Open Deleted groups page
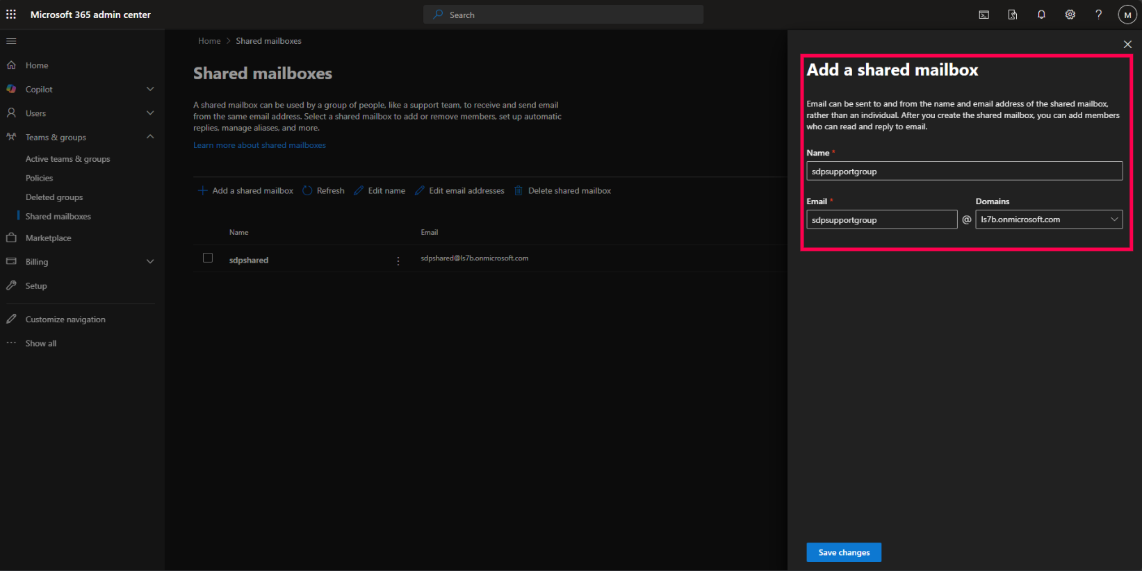 tap(54, 197)
